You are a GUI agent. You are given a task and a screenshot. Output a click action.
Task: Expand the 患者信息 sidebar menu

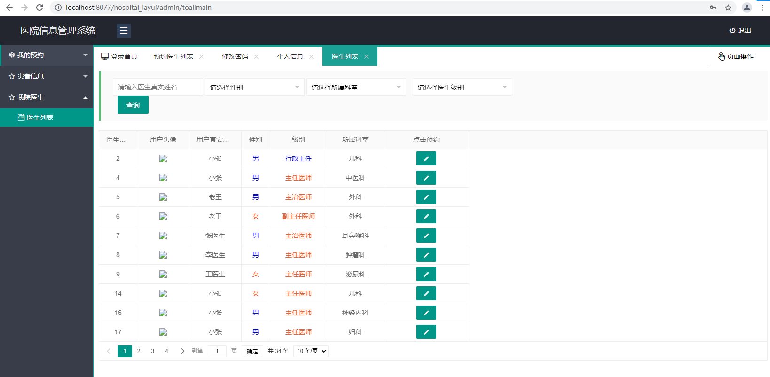47,76
